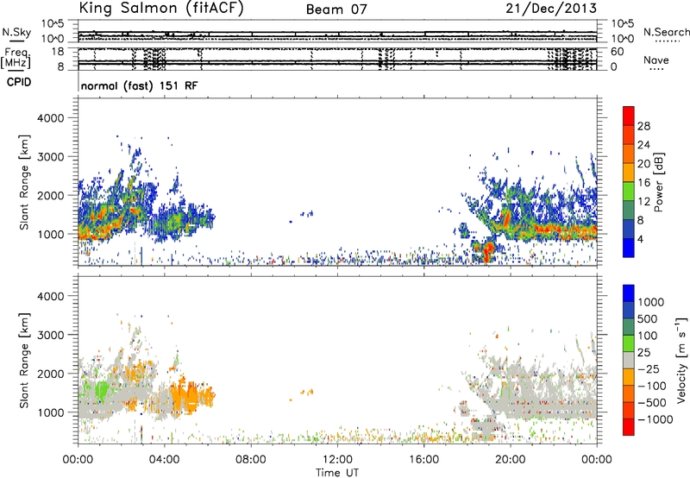690x478 pixels.
Task: Click the "20:00" time axis label
Action: pos(511,460)
